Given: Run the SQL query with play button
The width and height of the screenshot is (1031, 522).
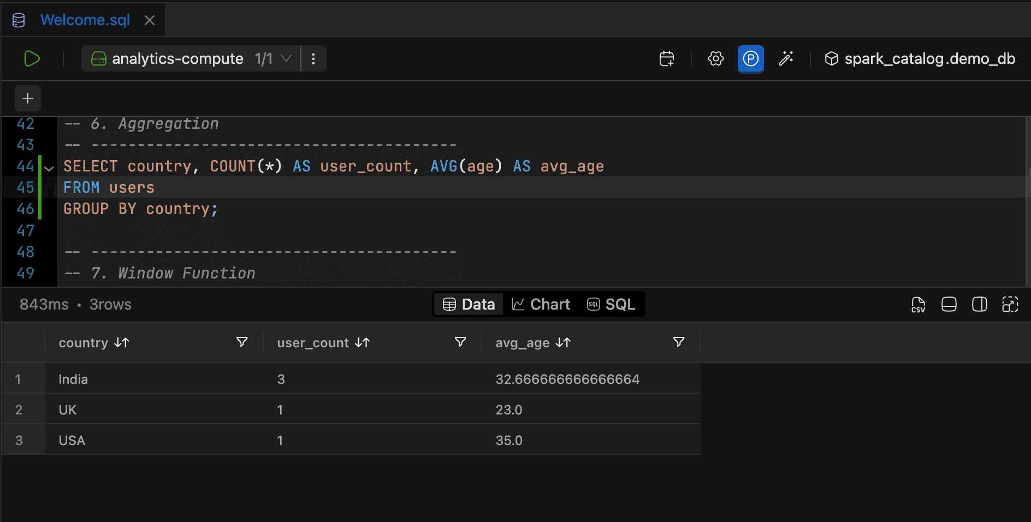Looking at the screenshot, I should 32,58.
